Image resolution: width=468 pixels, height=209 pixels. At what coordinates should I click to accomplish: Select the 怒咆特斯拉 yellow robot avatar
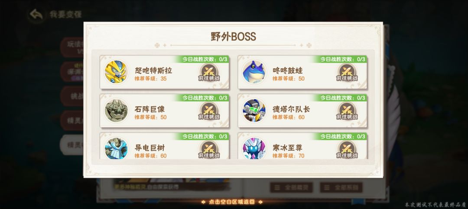[x=116, y=72]
